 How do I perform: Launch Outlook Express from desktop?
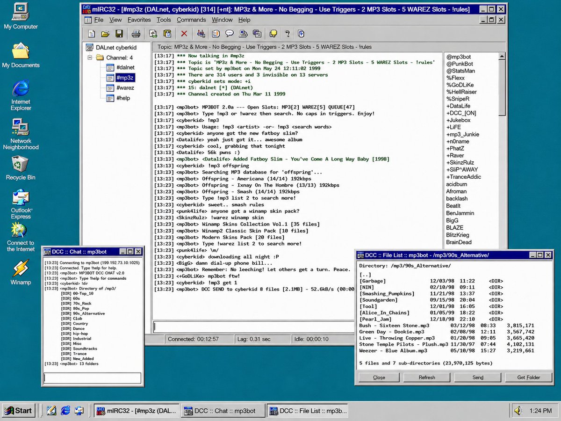click(x=21, y=204)
